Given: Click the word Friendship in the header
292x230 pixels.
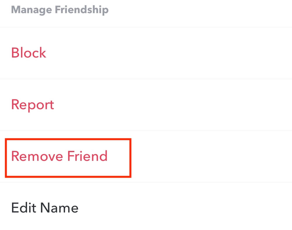Looking at the screenshot, I should pyautogui.click(x=82, y=10).
